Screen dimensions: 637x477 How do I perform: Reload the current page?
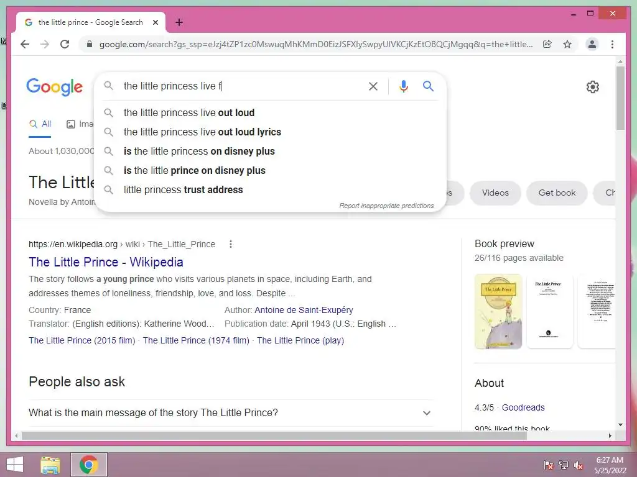tap(65, 44)
